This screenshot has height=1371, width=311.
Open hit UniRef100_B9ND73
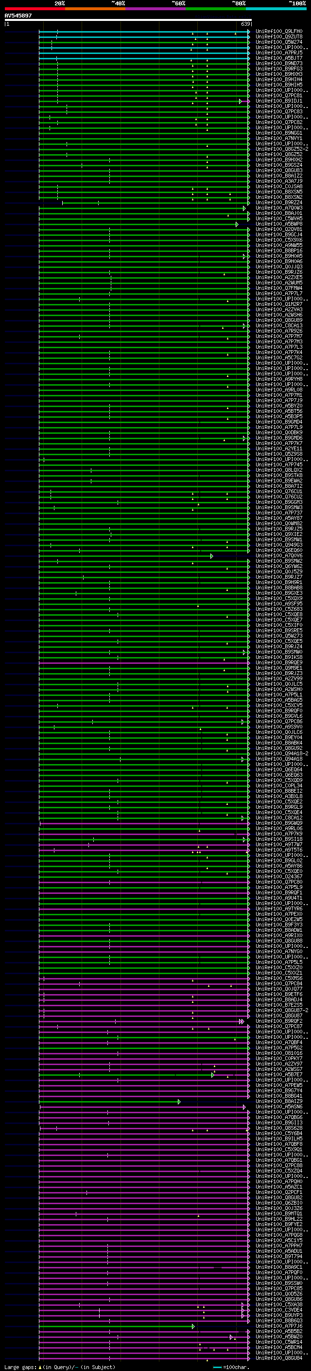point(279,63)
